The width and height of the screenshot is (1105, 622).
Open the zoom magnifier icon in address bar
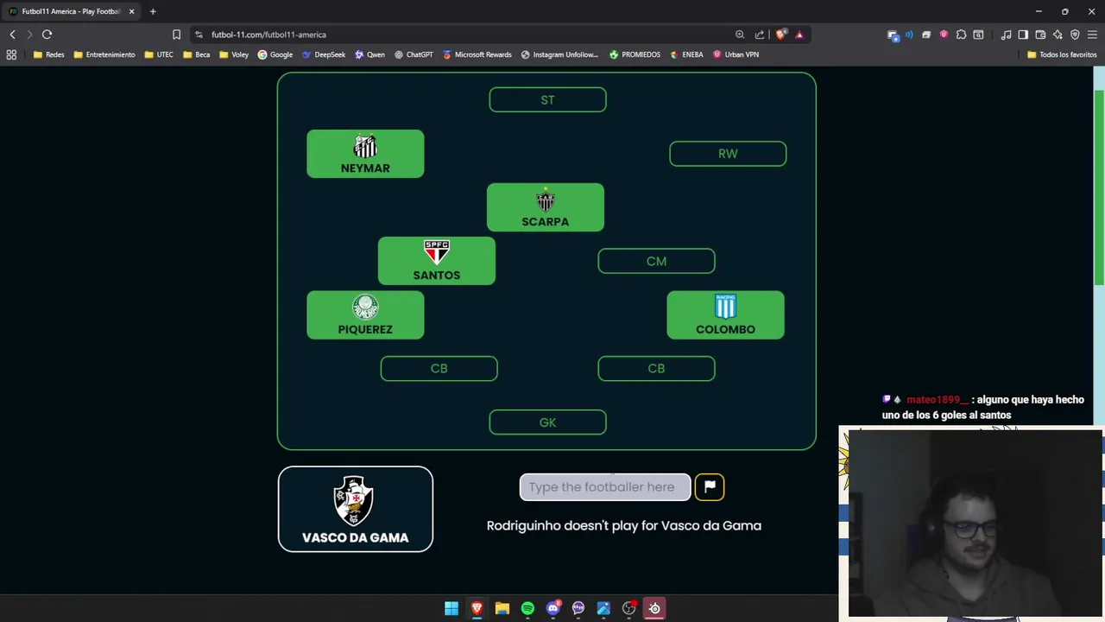tap(740, 35)
